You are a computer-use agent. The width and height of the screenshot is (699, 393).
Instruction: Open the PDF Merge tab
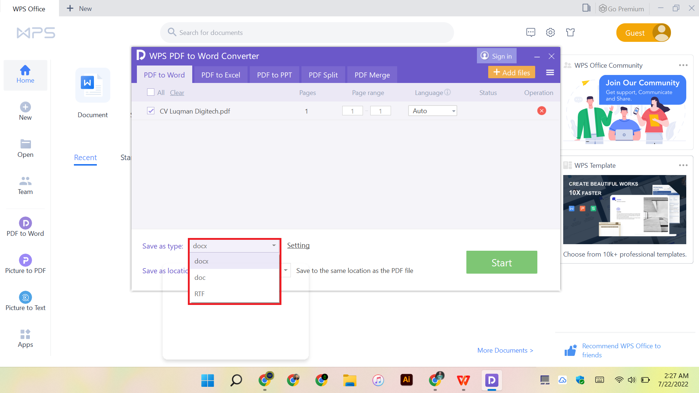click(x=372, y=75)
